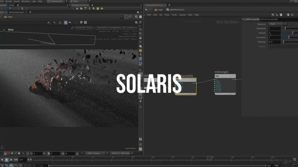This screenshot has height=167, width=298.
Task: Toggle the viewport lock icon
Action: coord(141,38)
